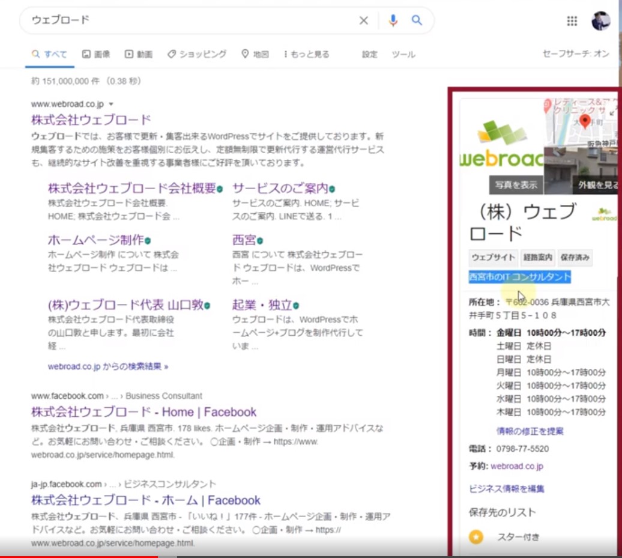Clear the search box with the X icon

(363, 20)
